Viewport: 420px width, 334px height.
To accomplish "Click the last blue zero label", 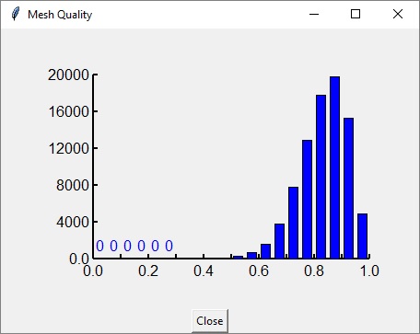I will tap(169, 246).
